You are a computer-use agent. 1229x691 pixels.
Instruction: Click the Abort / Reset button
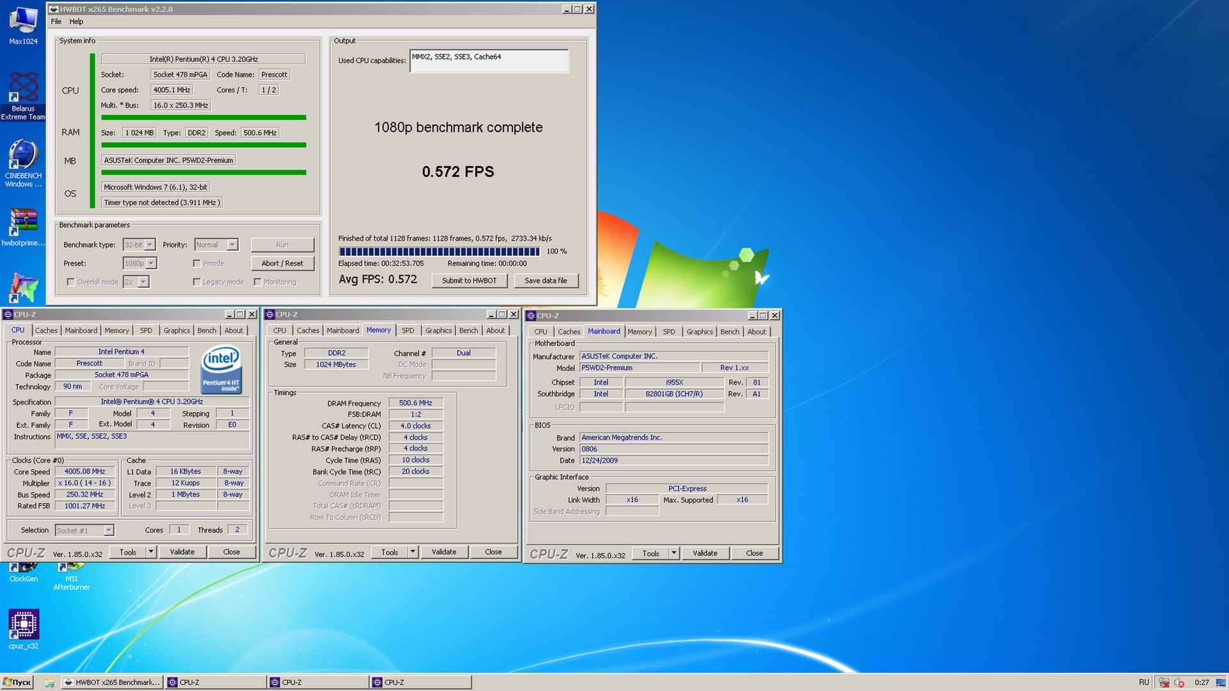coord(282,263)
